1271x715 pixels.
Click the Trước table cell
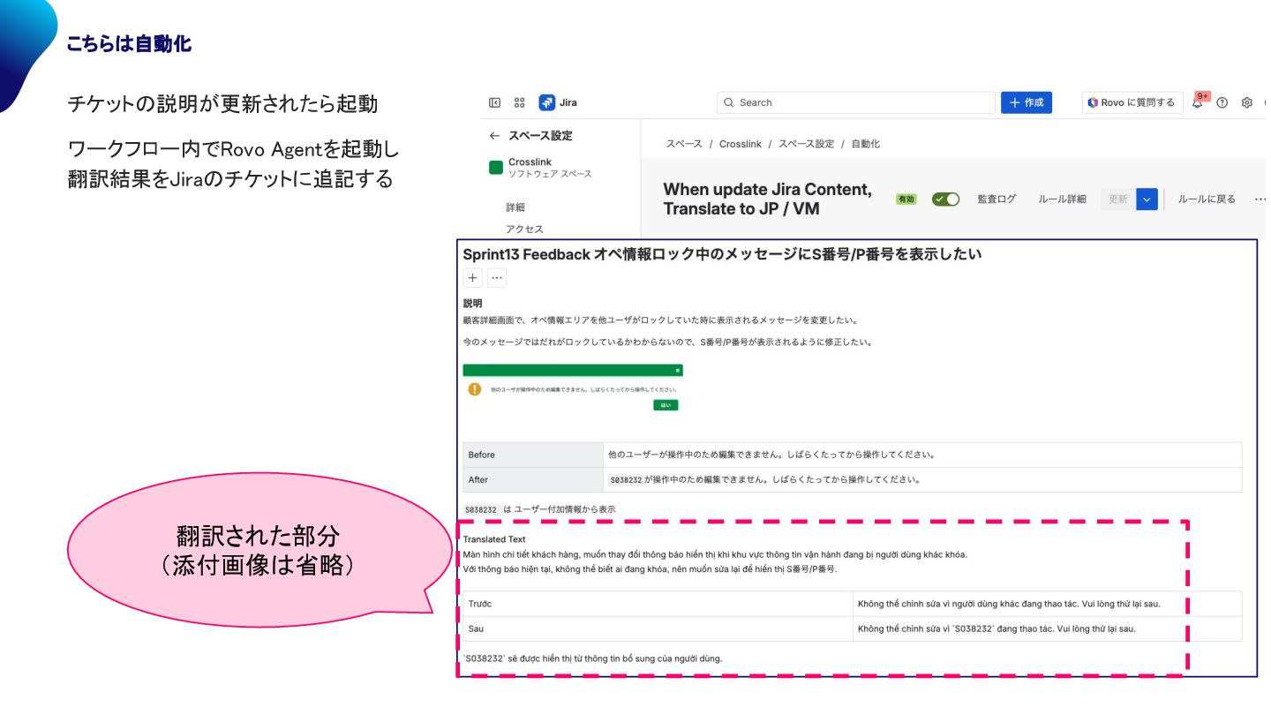658,604
